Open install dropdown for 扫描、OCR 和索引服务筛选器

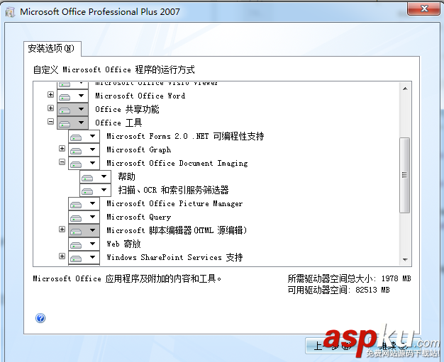(x=95, y=190)
